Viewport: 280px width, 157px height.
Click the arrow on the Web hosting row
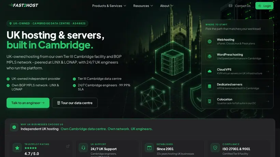coord(267,42)
